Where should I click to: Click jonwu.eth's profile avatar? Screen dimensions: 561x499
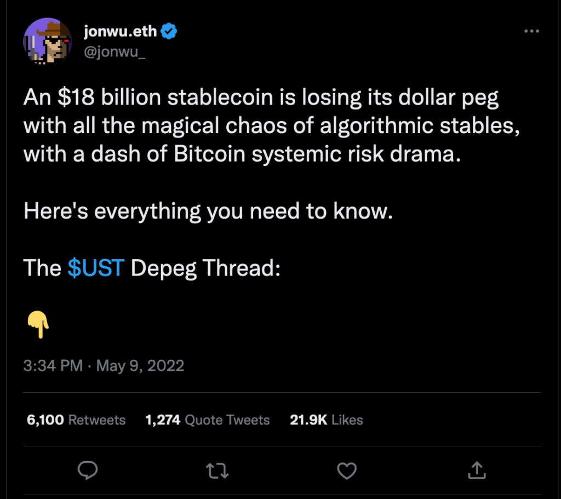pyautogui.click(x=48, y=41)
